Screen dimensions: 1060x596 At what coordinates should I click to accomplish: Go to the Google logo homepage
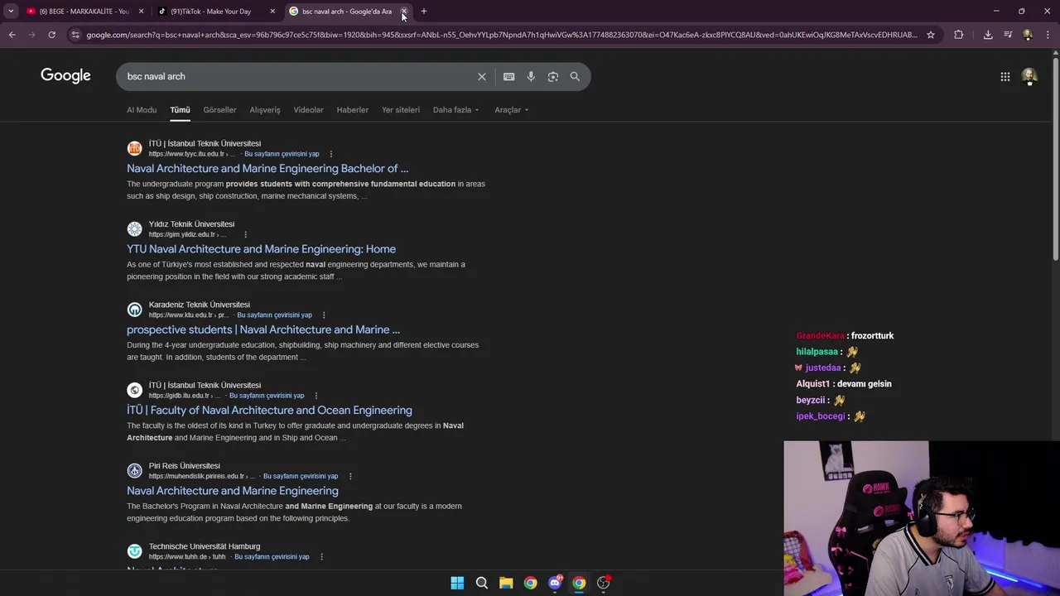point(65,76)
